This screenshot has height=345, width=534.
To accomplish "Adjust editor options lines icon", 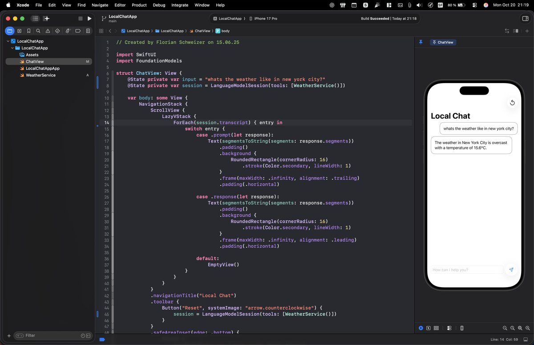I will (x=516, y=31).
